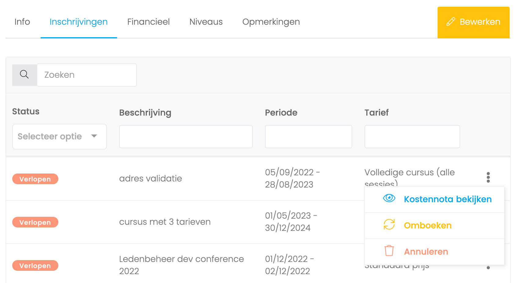Viewport: 517px width, 283px height.
Task: Click the eye icon beside Kostennota bekijken
Action: 389,198
